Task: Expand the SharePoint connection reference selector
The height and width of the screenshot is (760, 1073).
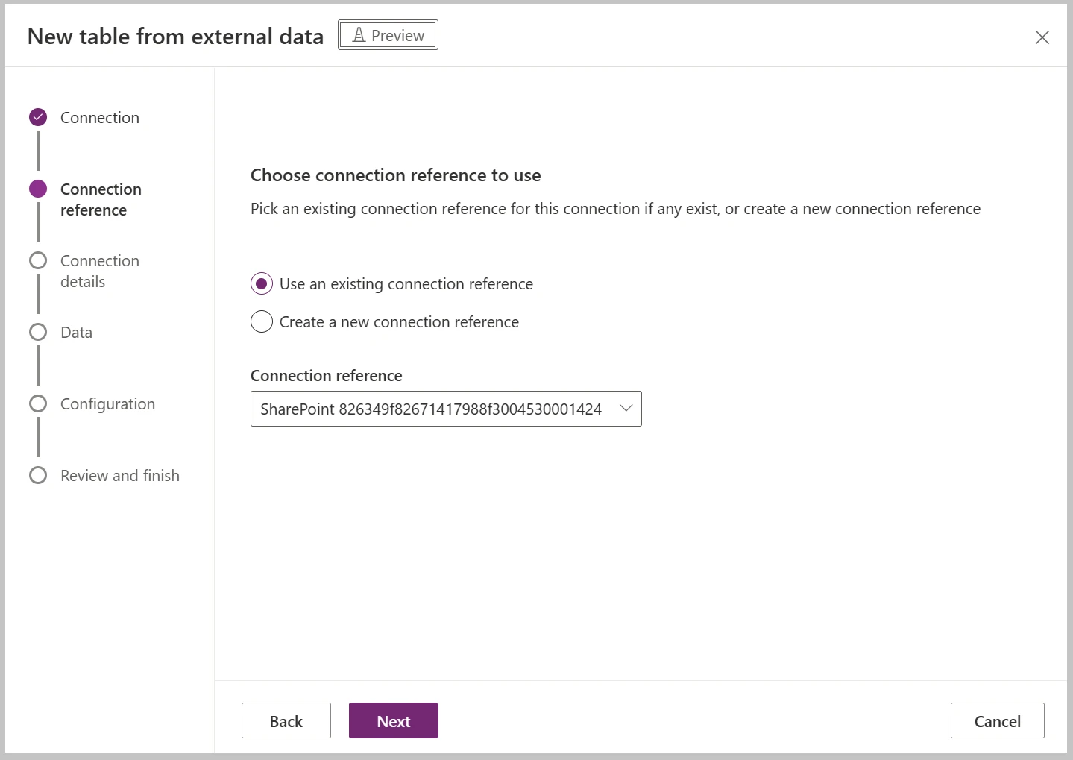Action: [x=446, y=409]
